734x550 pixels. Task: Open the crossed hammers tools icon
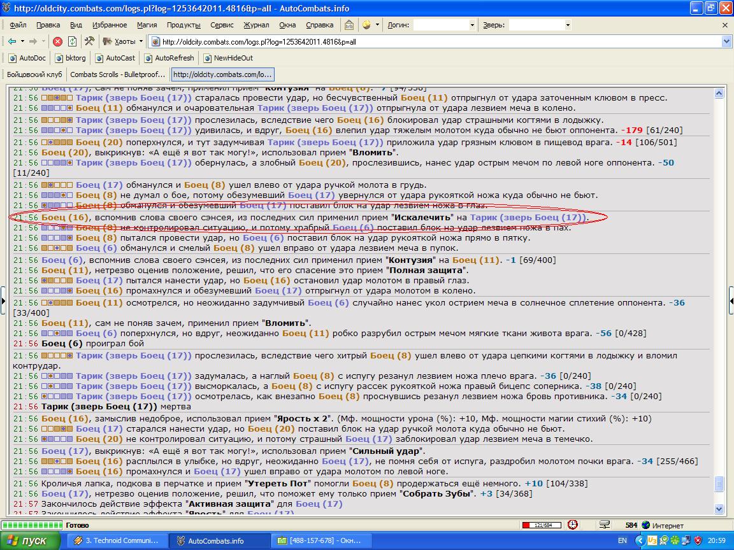pyautogui.click(x=89, y=41)
